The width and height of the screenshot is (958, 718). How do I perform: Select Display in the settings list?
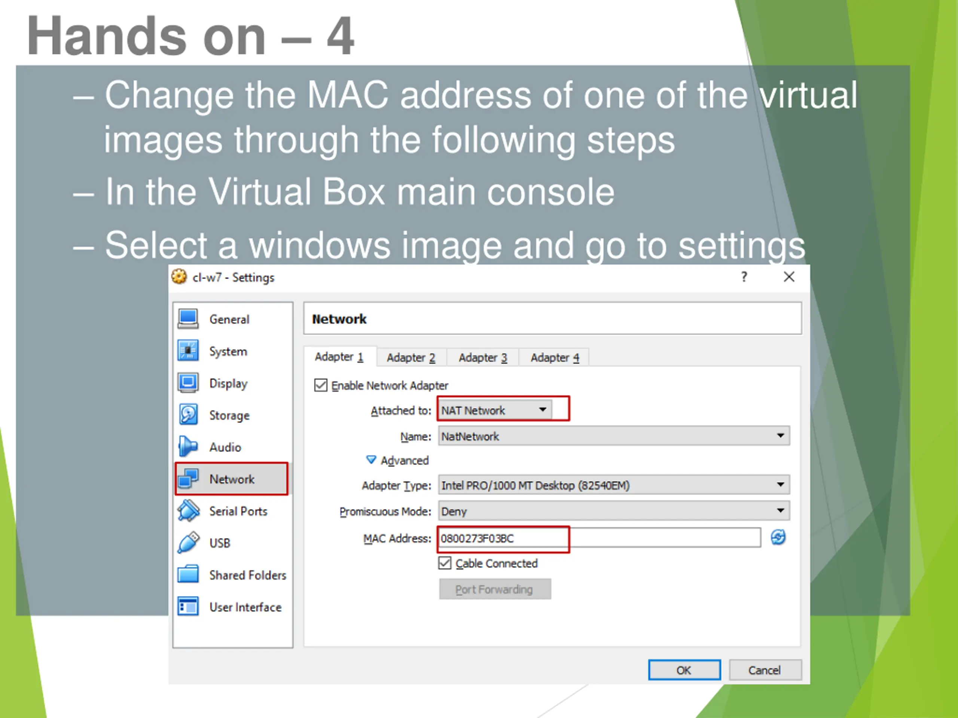(232, 383)
